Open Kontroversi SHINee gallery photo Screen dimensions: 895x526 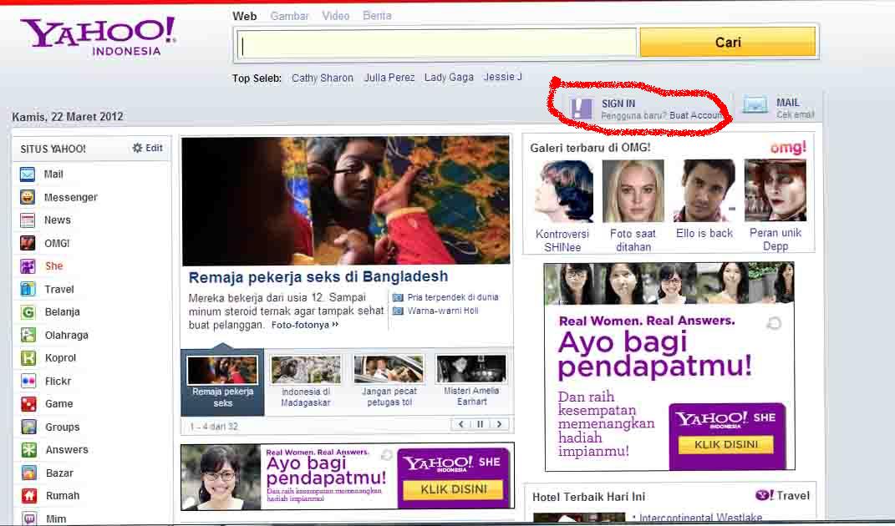tap(563, 191)
